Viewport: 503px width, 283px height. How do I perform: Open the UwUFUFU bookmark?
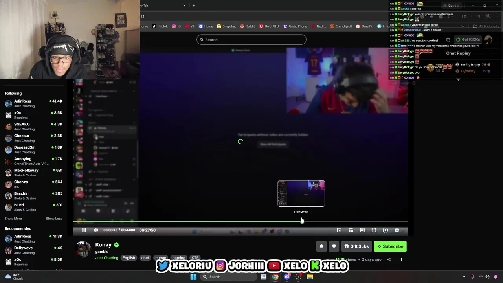point(269,26)
